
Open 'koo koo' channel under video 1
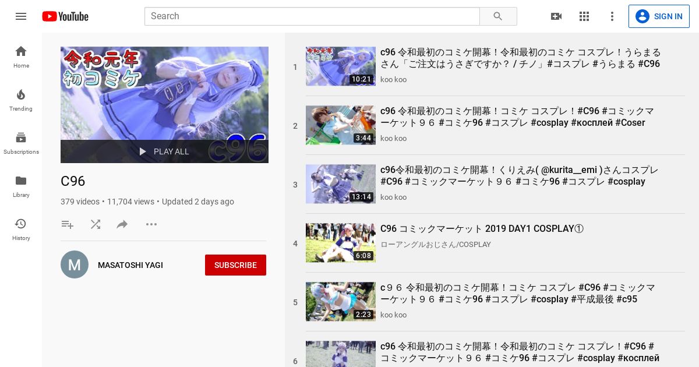point(394,79)
